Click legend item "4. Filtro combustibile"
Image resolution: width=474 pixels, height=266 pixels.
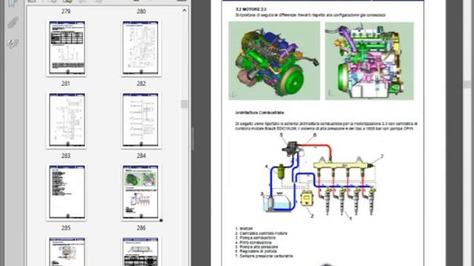click(x=253, y=242)
